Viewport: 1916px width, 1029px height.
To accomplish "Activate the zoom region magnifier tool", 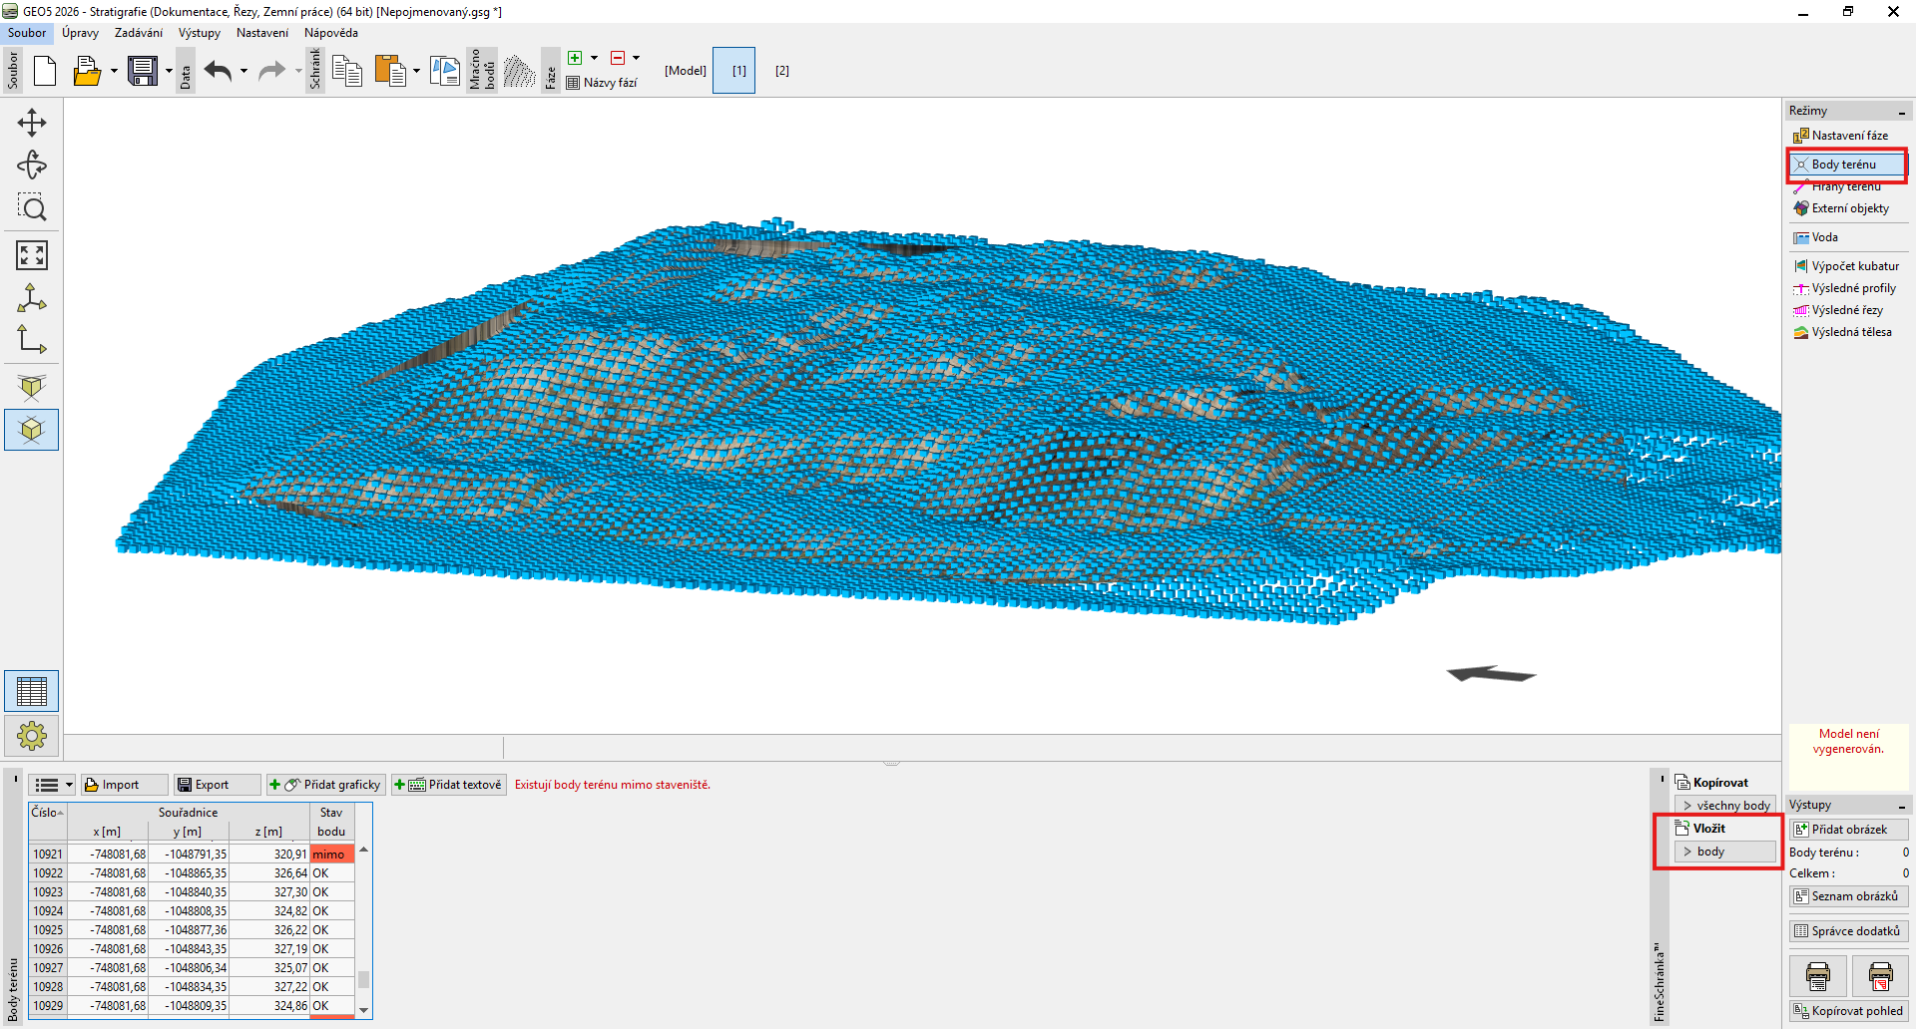I will 32,207.
